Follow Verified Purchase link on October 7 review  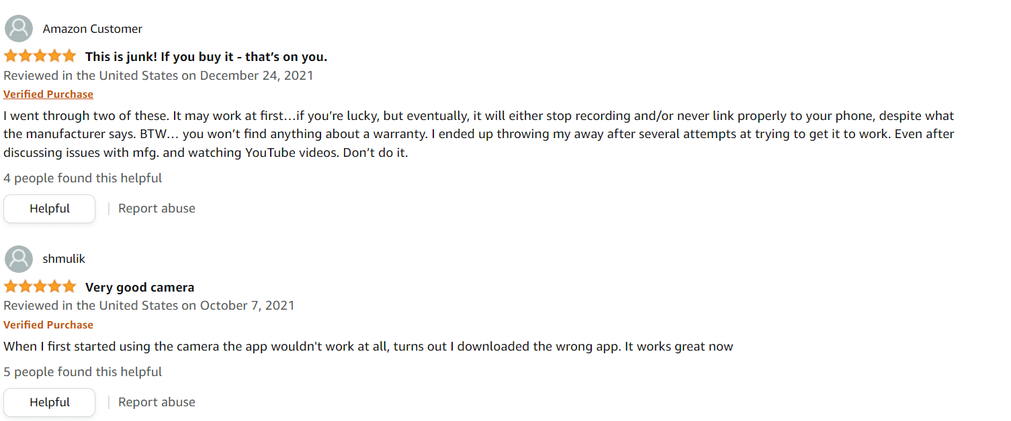48,325
